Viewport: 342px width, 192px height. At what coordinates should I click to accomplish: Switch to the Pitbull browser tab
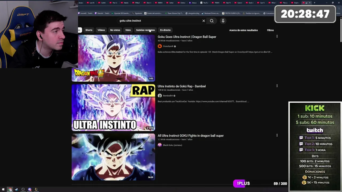tap(136, 3)
